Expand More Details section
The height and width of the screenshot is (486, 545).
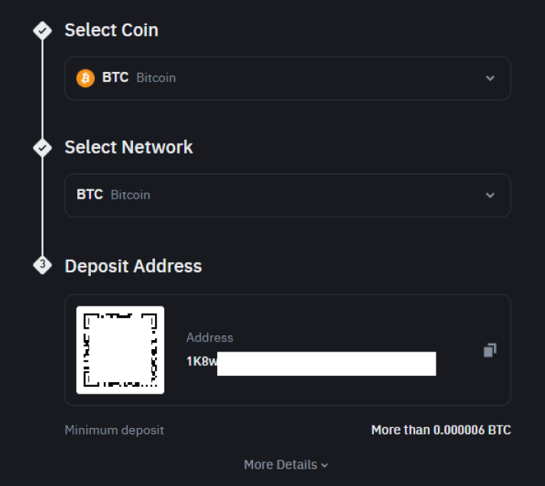(286, 465)
